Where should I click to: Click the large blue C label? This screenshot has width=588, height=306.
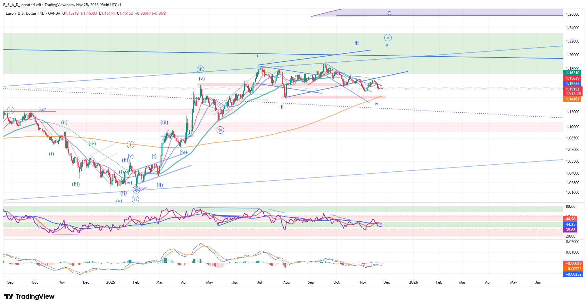[x=389, y=13]
